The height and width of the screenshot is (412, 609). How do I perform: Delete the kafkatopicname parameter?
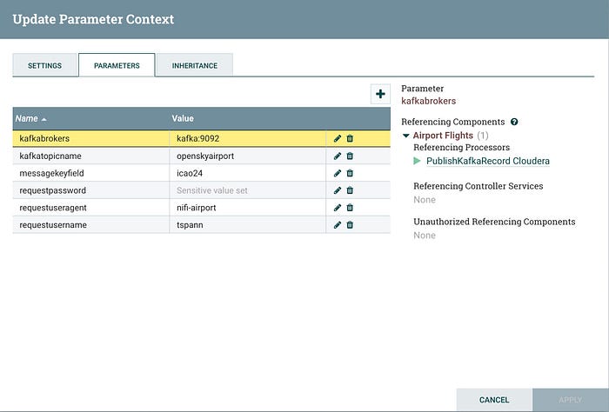tap(350, 156)
